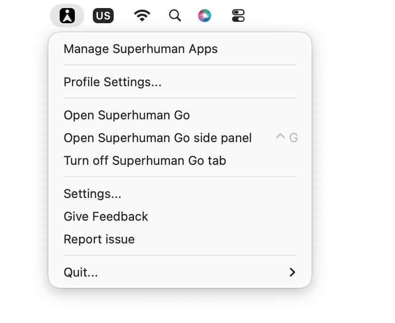Click the Control-G shortcut hint
Screen dimensions: 395x323
[287, 137]
